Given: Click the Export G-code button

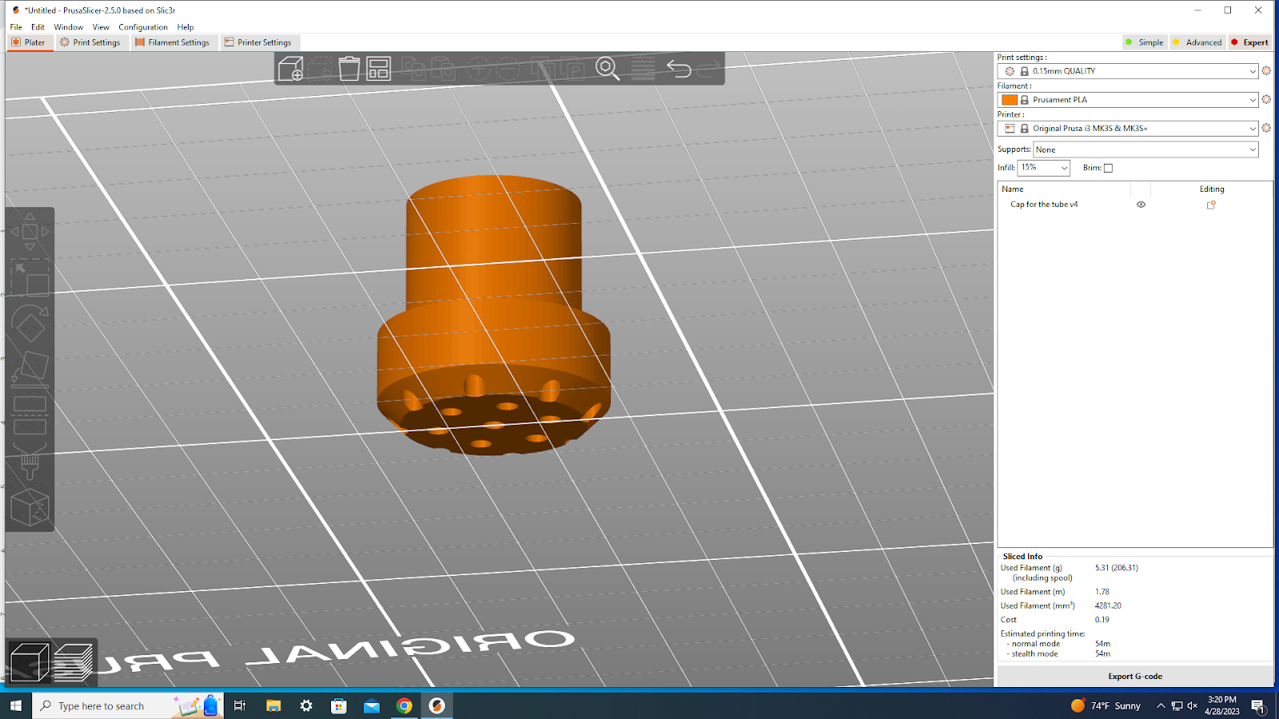Looking at the screenshot, I should pyautogui.click(x=1135, y=676).
